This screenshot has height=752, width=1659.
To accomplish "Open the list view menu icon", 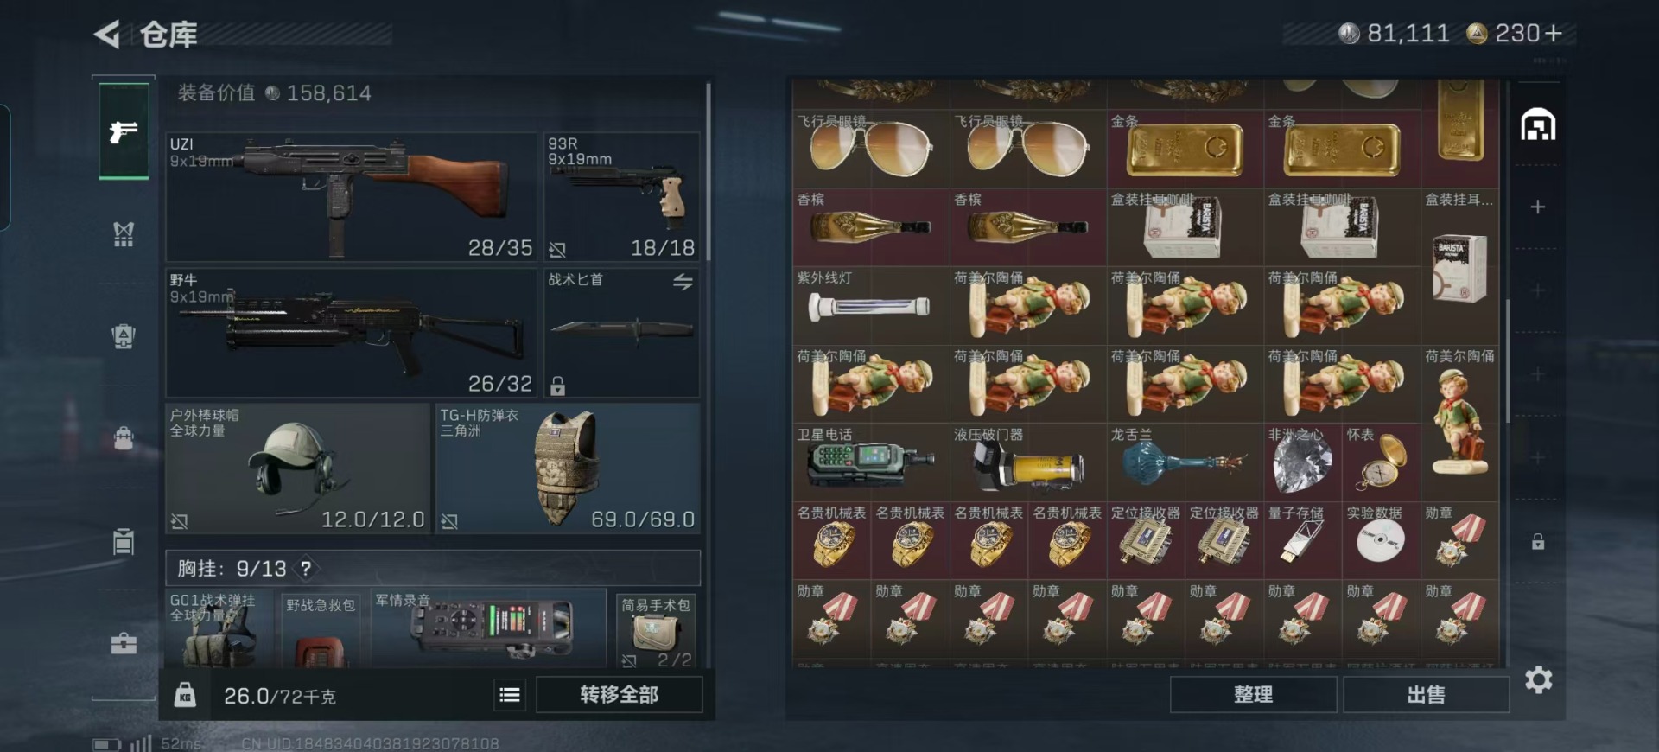I will [510, 695].
